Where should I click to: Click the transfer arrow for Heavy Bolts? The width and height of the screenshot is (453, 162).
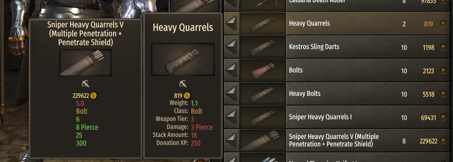pyautogui.click(x=231, y=94)
